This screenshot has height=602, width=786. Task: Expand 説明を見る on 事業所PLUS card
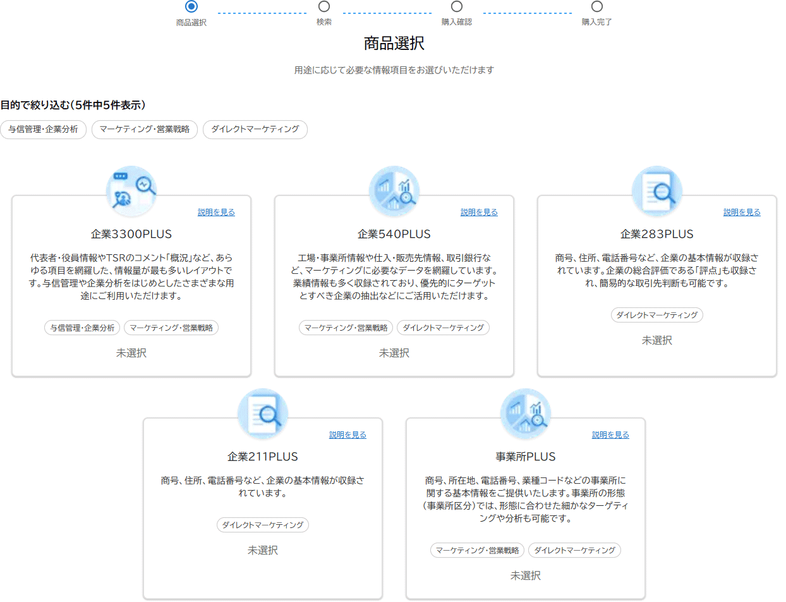pos(610,435)
